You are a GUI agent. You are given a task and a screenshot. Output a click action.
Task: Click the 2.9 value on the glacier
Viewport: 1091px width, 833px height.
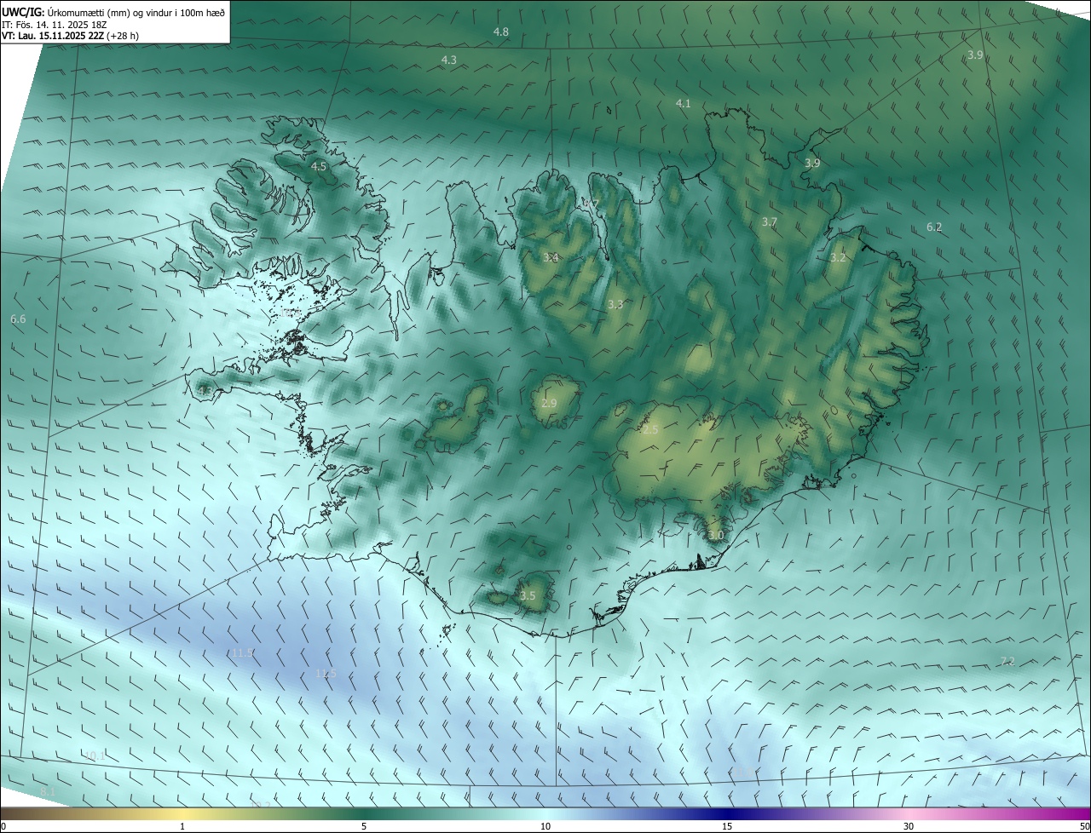[549, 403]
